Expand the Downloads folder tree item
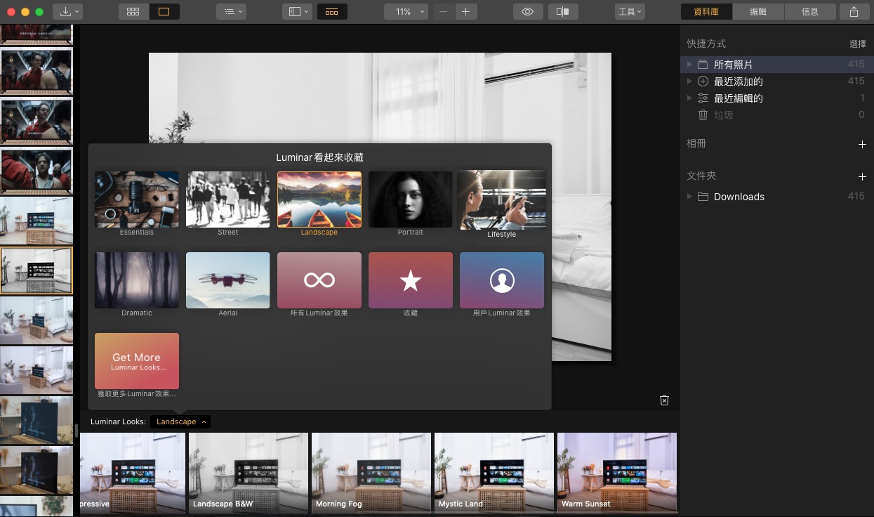This screenshot has width=874, height=517. 690,197
